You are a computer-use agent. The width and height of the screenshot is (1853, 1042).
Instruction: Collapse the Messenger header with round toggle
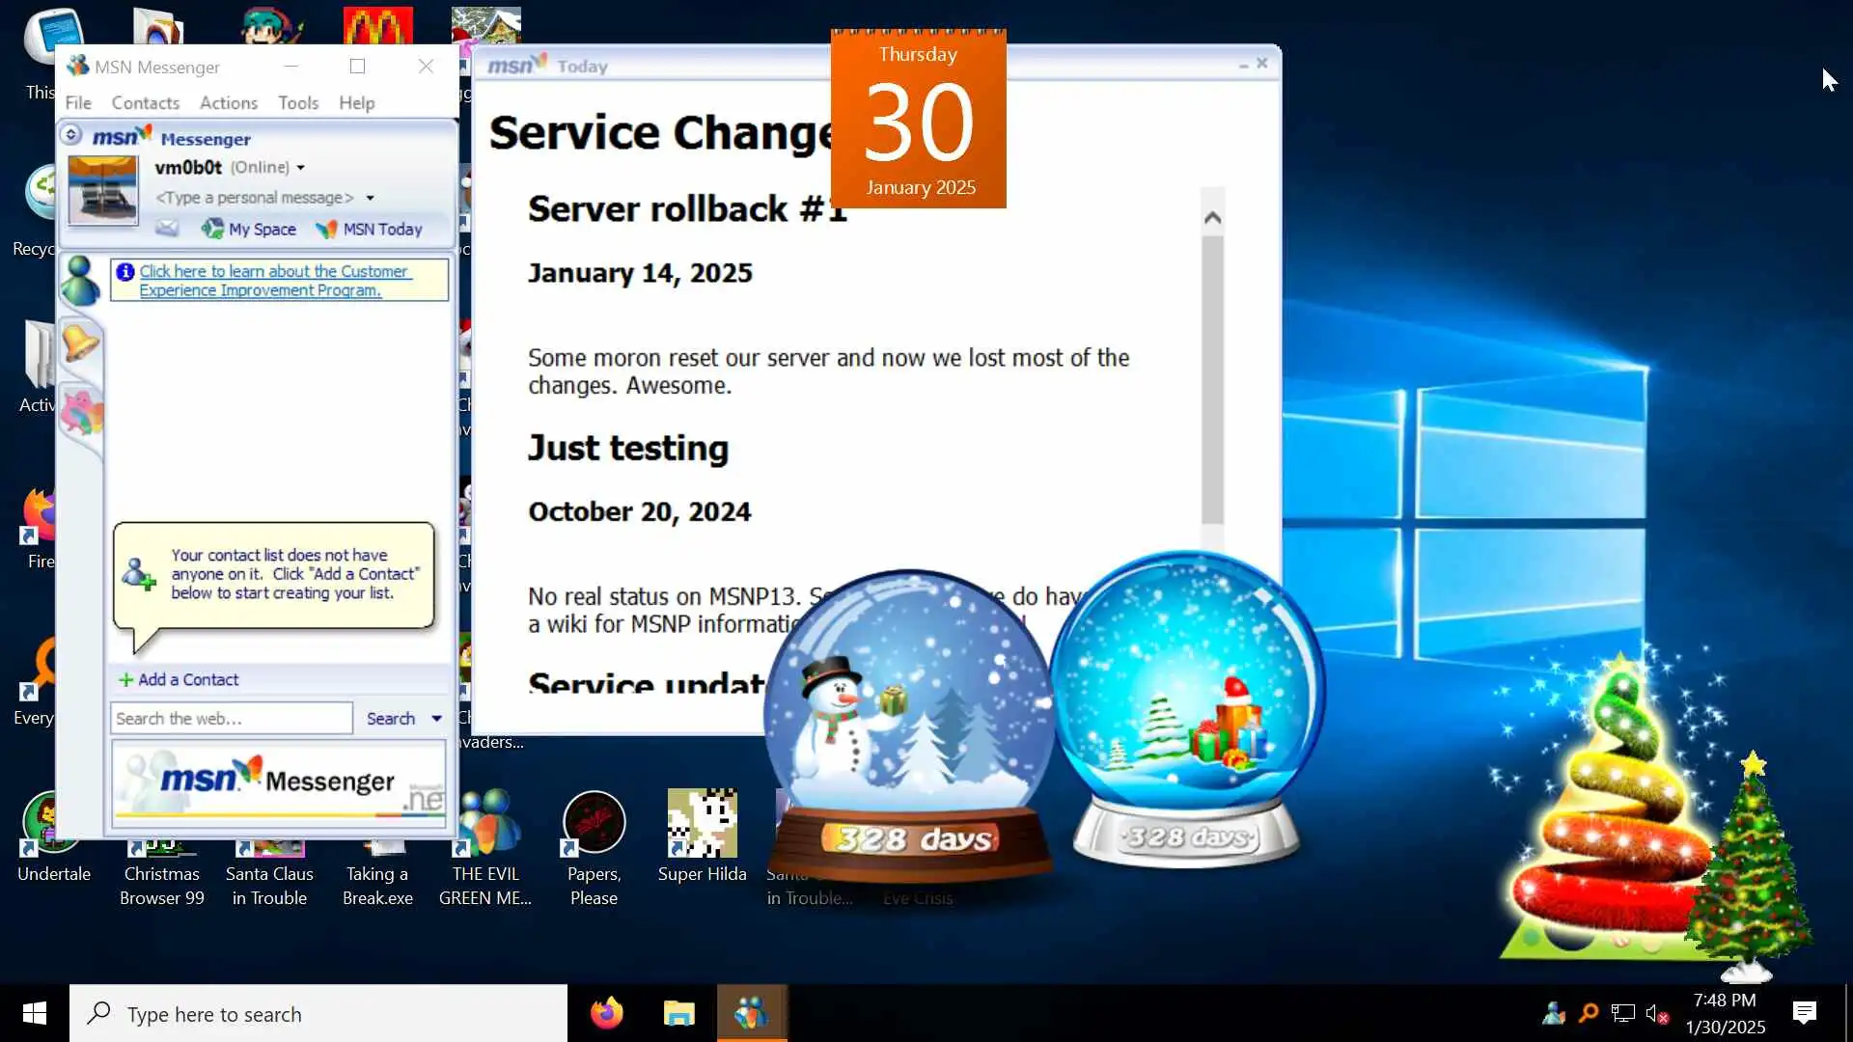click(x=71, y=135)
